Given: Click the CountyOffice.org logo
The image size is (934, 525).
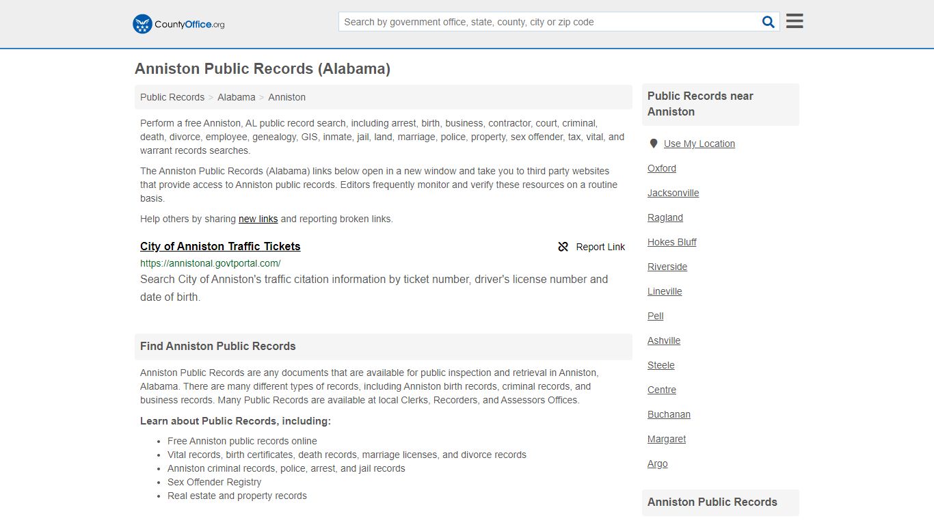Looking at the screenshot, I should 178,24.
